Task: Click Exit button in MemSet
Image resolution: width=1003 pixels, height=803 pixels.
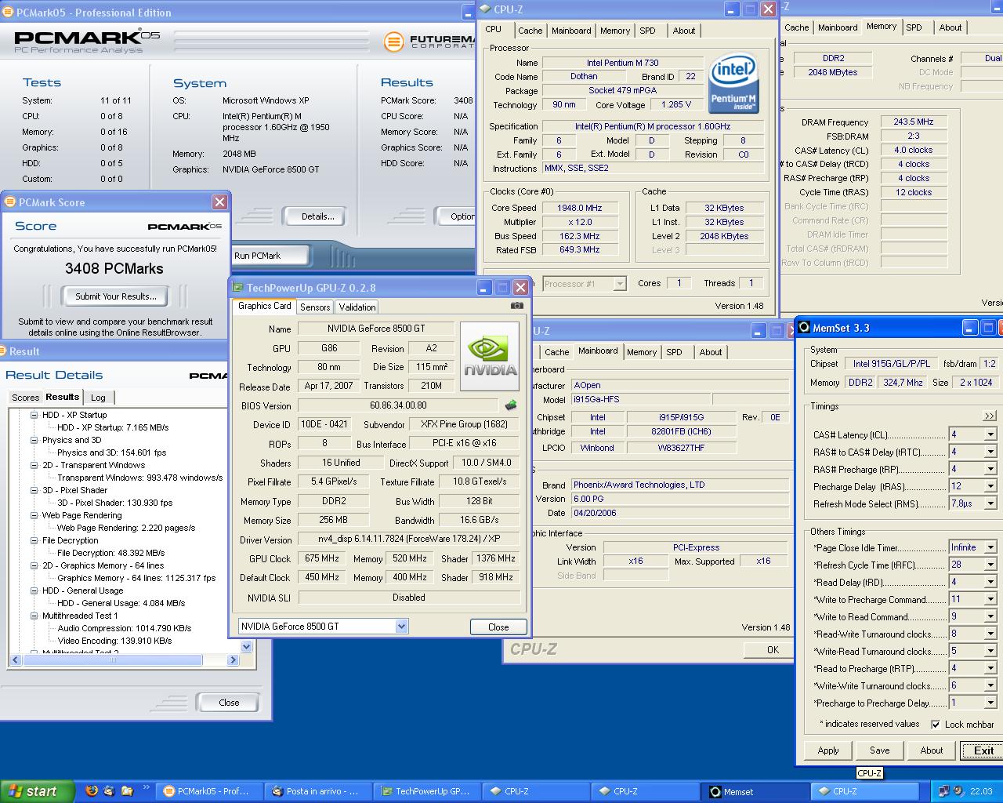Action: point(983,750)
